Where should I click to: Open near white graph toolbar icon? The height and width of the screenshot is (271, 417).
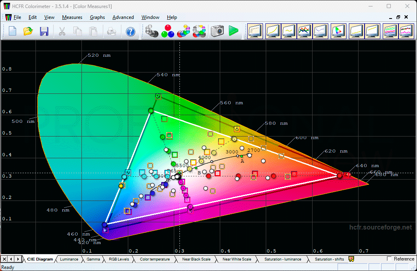[372, 31]
